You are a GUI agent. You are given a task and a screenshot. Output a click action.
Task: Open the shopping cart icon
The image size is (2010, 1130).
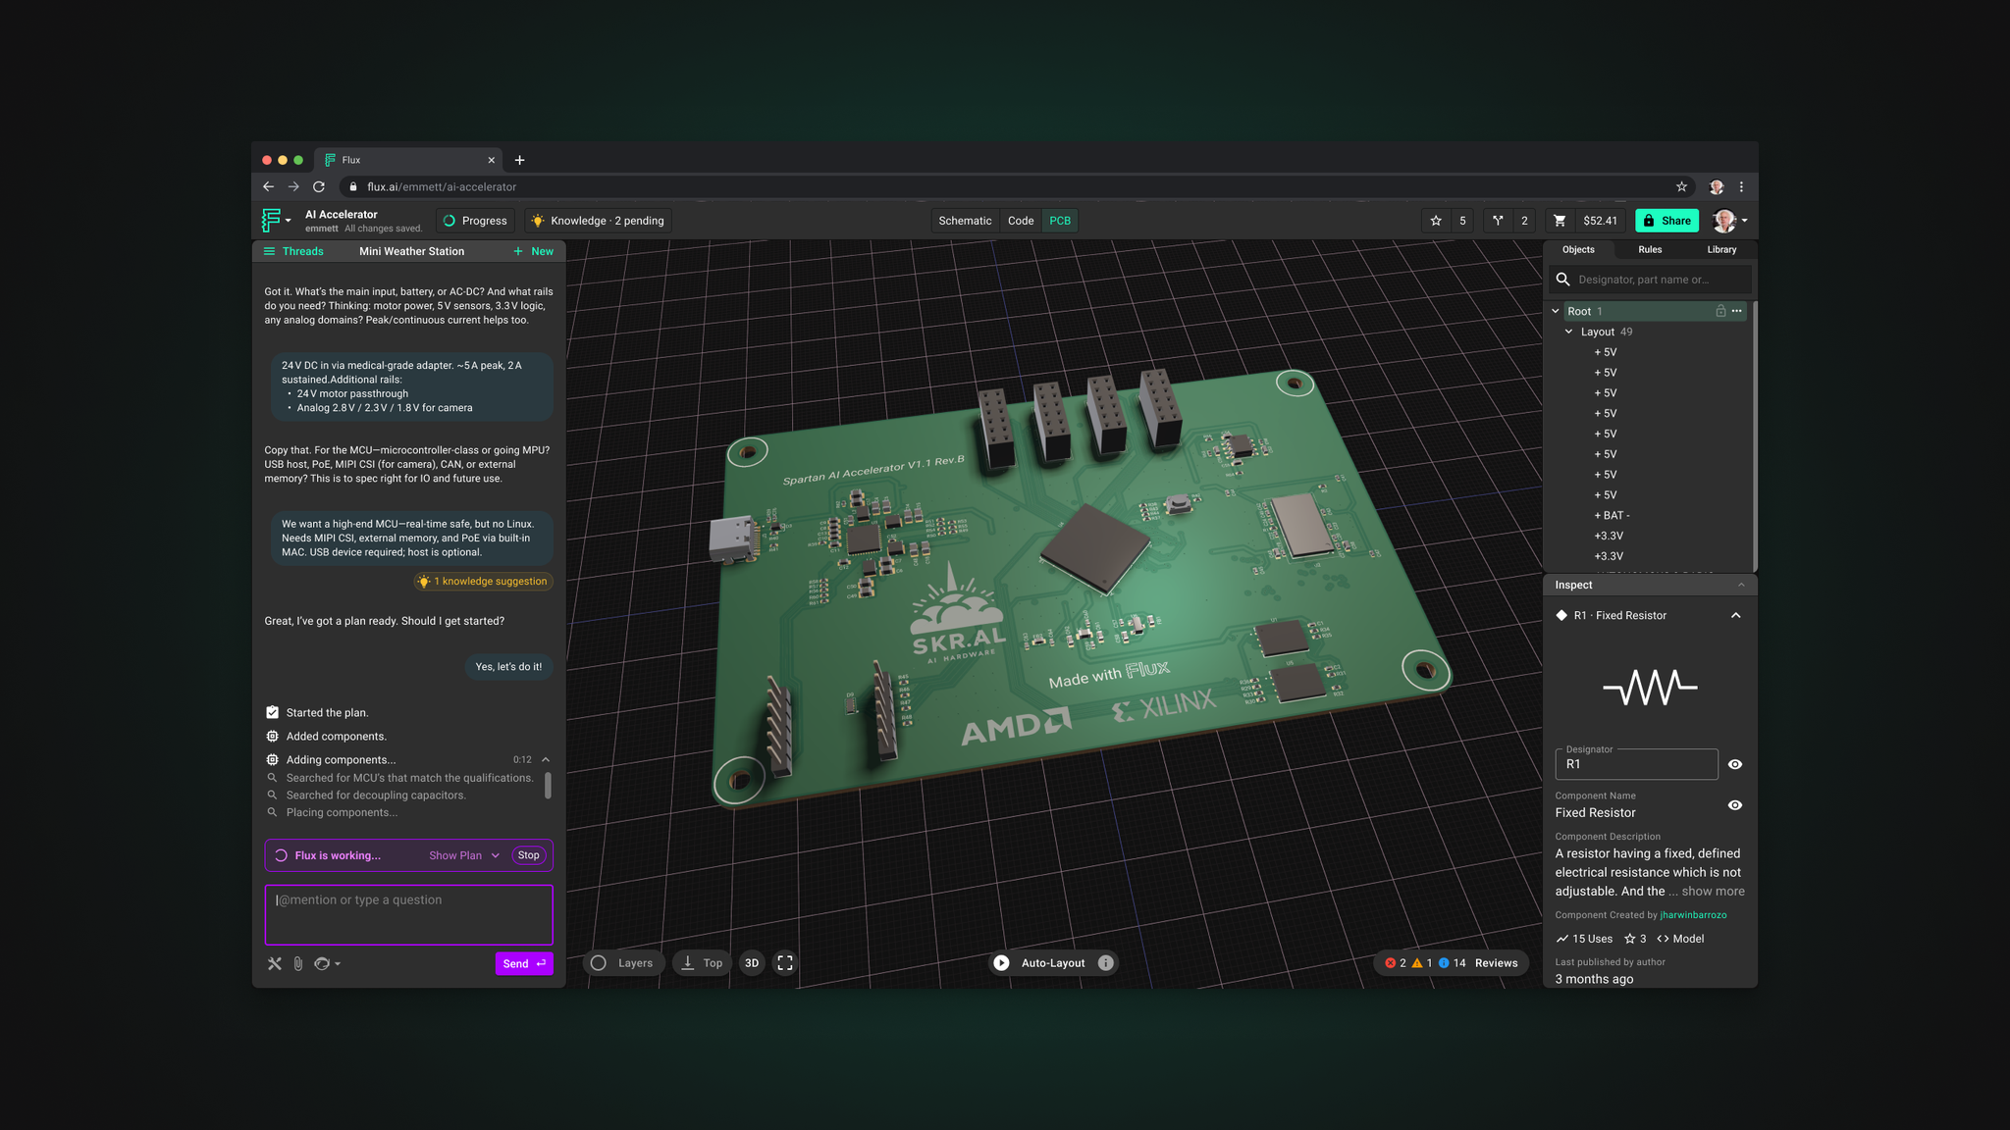coord(1560,221)
